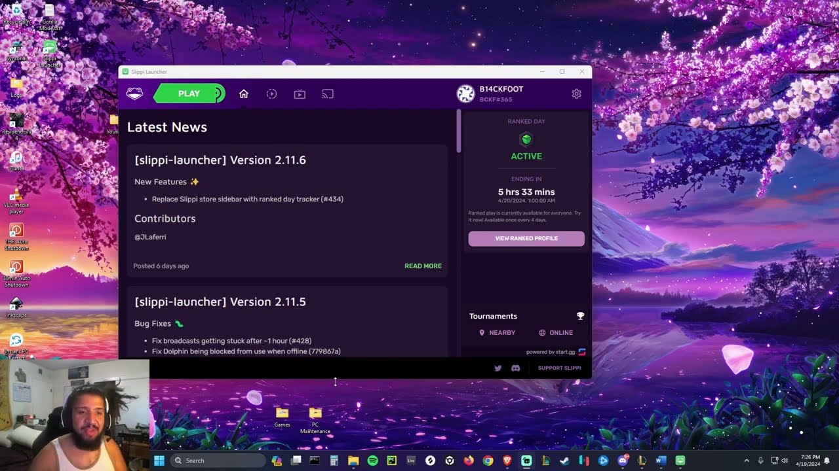Select the Recycle Bin desktop icon
Viewport: 839px width, 471px height.
(x=16, y=14)
